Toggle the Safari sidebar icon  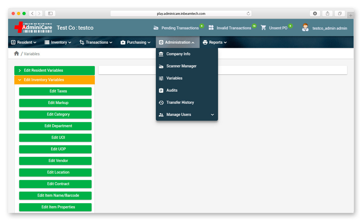[50, 13]
